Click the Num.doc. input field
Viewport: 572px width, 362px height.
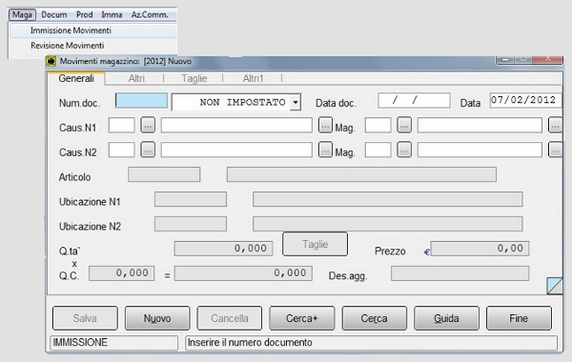[x=141, y=101]
